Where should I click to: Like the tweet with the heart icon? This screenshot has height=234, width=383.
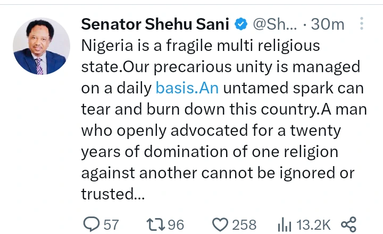click(x=220, y=224)
